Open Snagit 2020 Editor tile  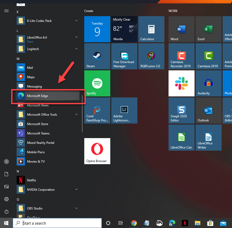[181, 110]
